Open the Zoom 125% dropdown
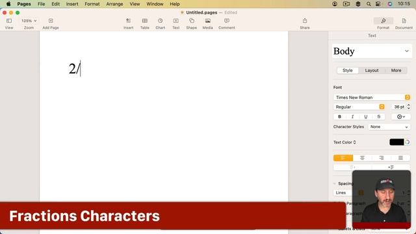 (x=29, y=21)
